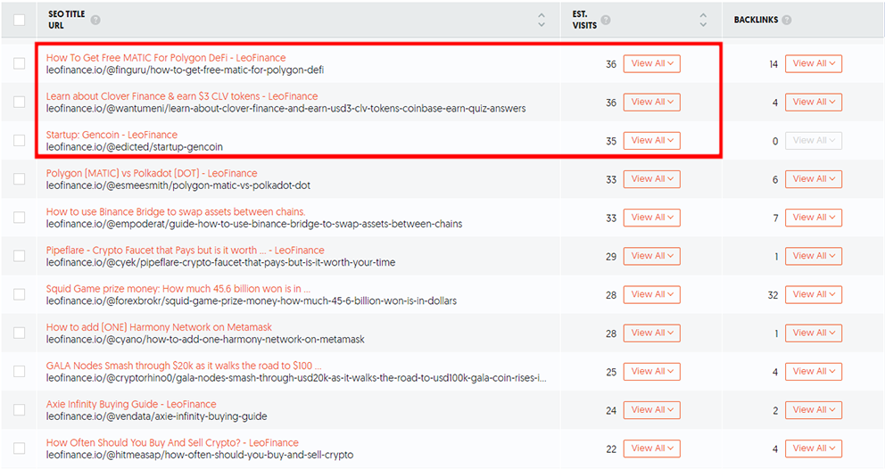Open Squid Game prize money title link
Screen dimensions: 885x469
click(x=178, y=288)
